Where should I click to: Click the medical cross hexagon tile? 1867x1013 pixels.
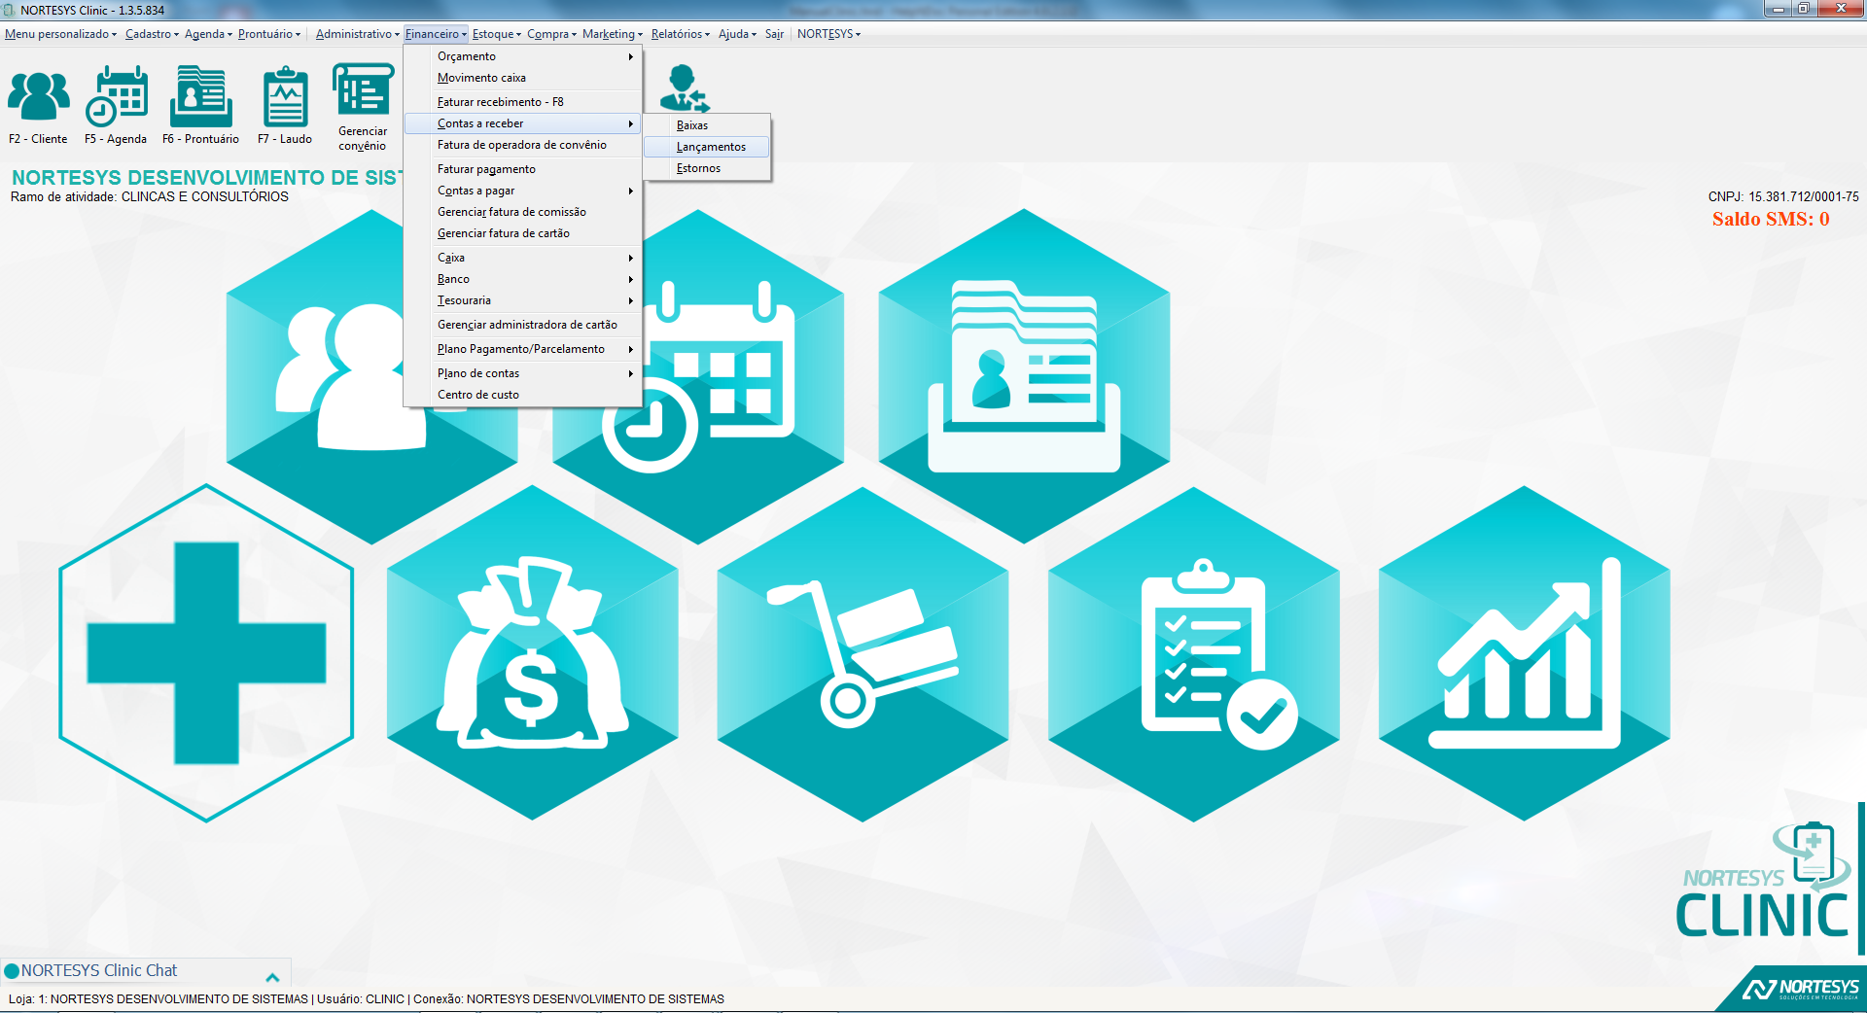click(206, 653)
